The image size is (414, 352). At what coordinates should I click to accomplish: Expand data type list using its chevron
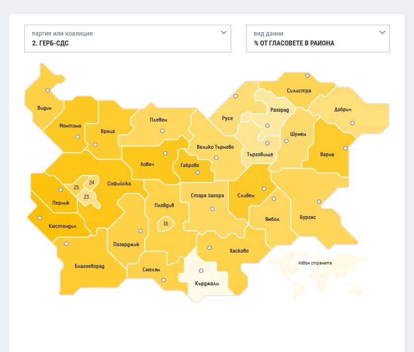[382, 33]
